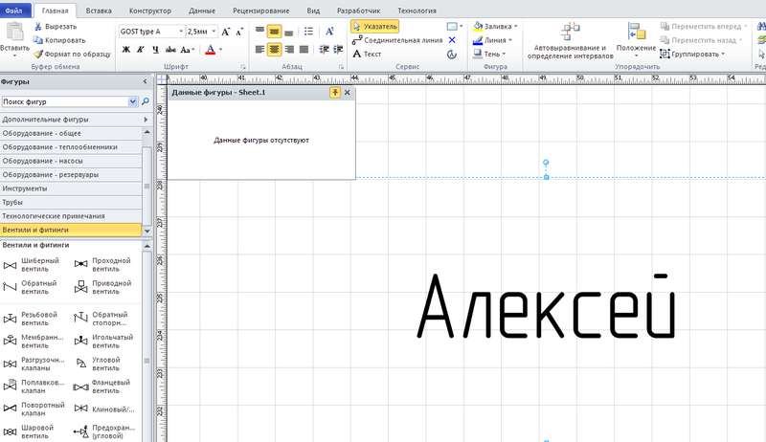Switch to the Рецензирование tab
Image resolution: width=766 pixels, height=442 pixels.
pyautogui.click(x=260, y=11)
